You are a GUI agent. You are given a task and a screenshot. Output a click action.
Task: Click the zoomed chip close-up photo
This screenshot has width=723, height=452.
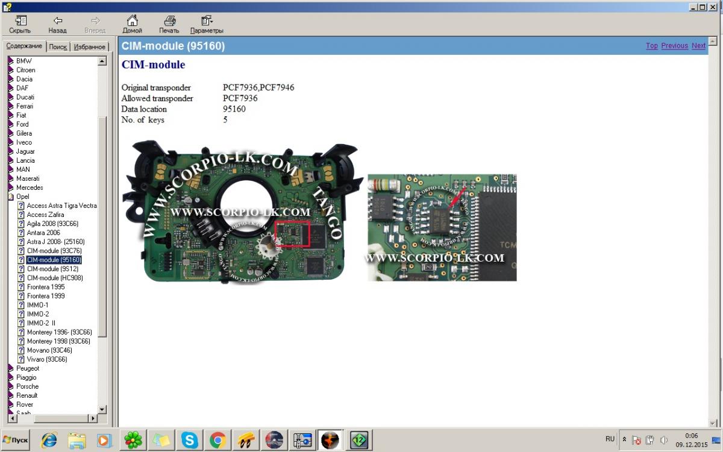(442, 227)
